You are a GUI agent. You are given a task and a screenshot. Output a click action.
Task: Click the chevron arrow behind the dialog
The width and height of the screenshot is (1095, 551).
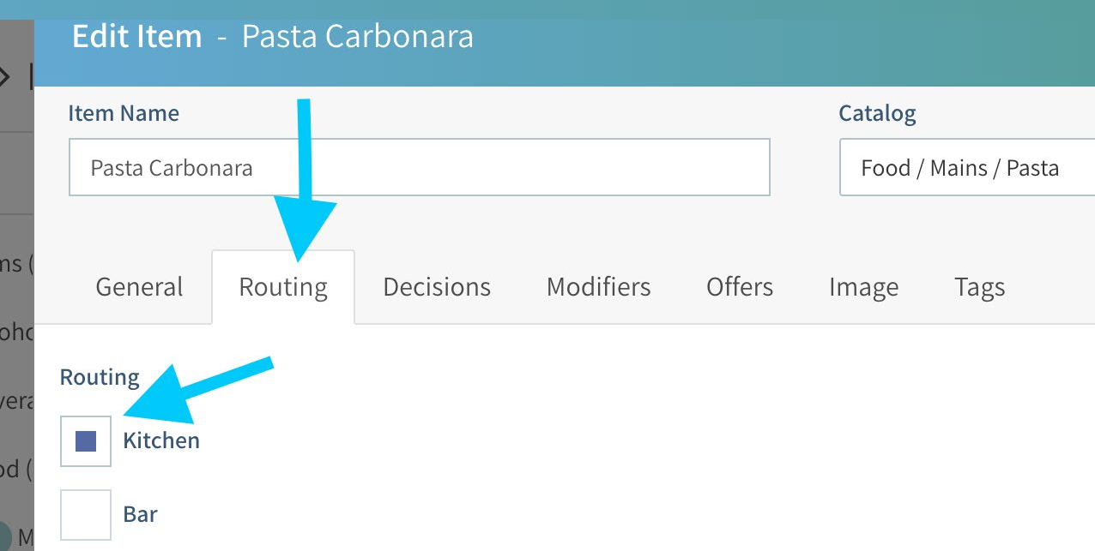pyautogui.click(x=4, y=77)
